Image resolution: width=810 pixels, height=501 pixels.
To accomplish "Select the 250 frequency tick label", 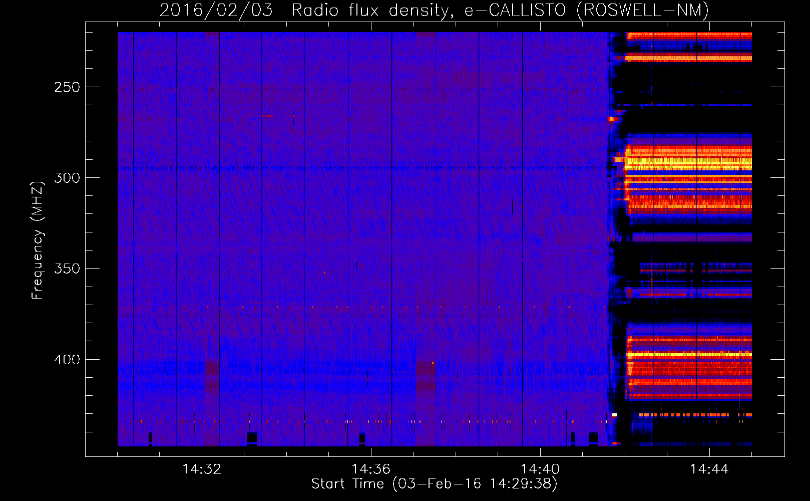I will pyautogui.click(x=67, y=87).
